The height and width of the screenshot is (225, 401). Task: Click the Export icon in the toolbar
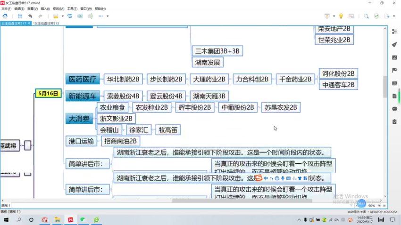387,16
